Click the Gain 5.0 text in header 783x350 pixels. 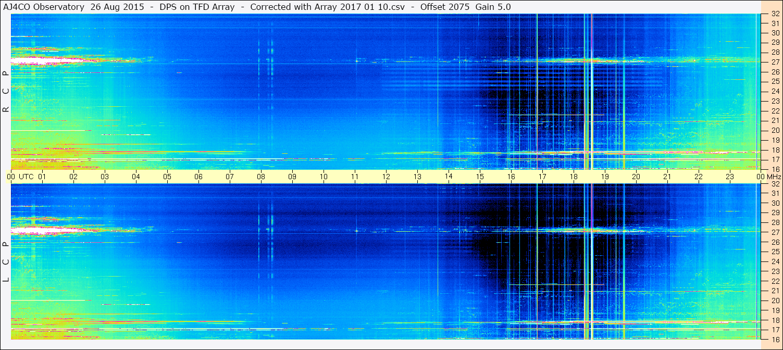[493, 7]
